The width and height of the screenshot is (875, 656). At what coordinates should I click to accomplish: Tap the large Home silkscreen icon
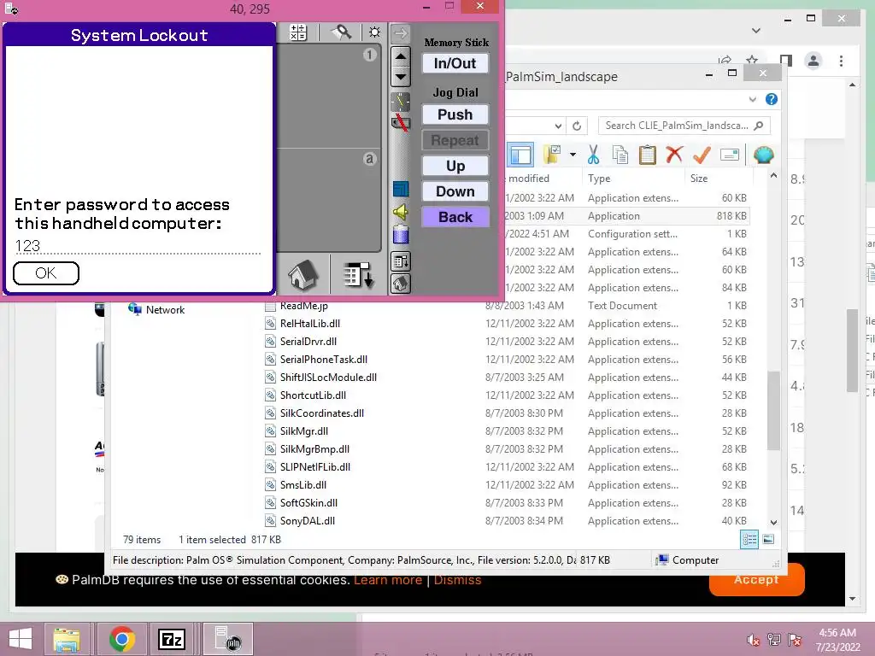303,274
